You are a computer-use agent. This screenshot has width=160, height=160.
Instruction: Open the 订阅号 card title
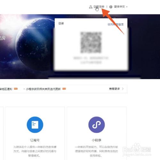pyautogui.click(x=35, y=140)
